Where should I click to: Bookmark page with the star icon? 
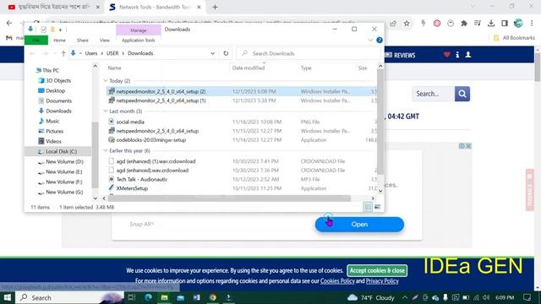pos(407,24)
